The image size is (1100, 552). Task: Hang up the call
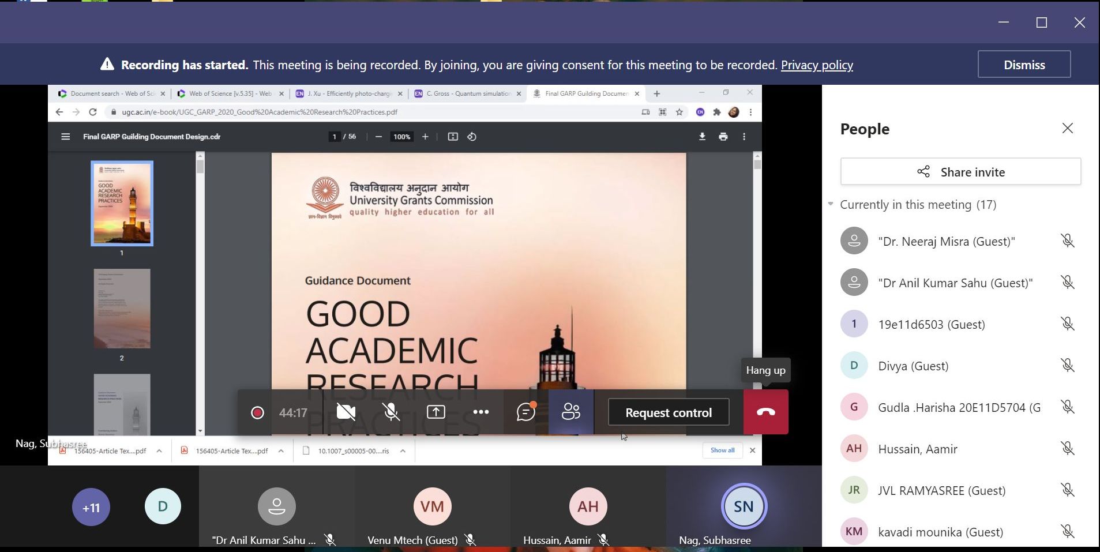pos(765,412)
